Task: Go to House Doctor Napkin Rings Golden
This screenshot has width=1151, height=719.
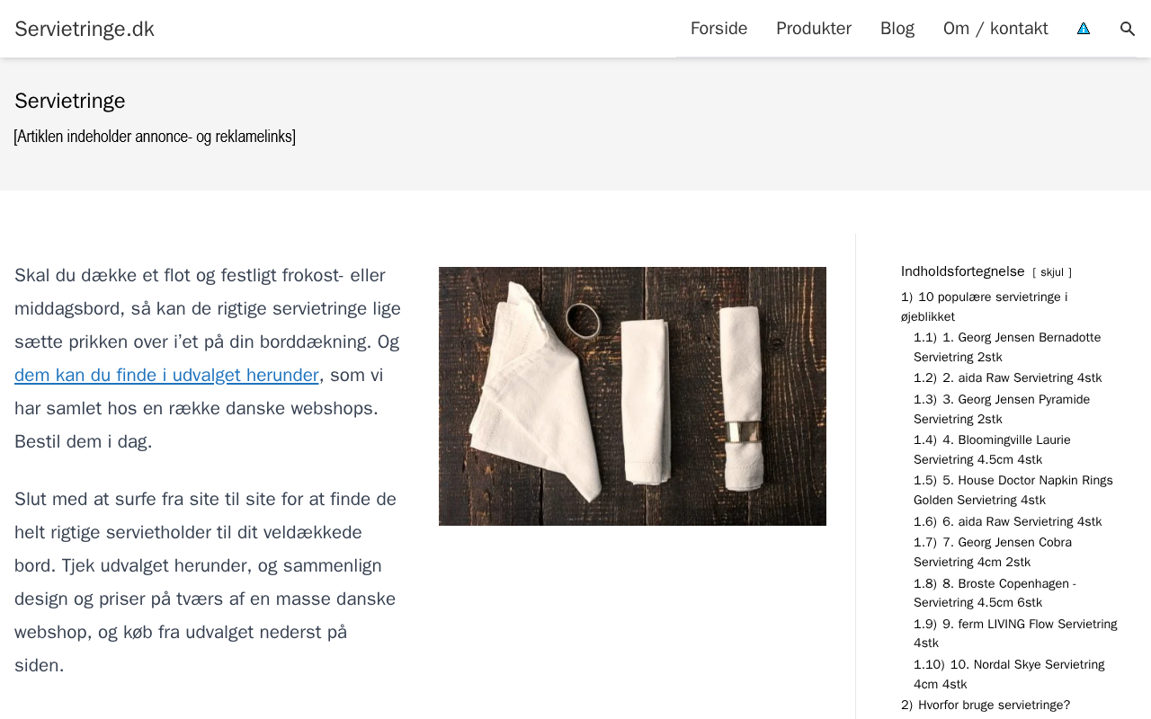Action: (x=1013, y=490)
